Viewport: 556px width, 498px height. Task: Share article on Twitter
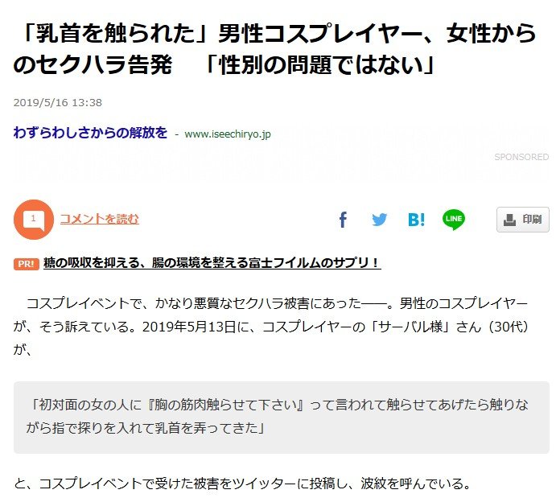pyautogui.click(x=380, y=220)
